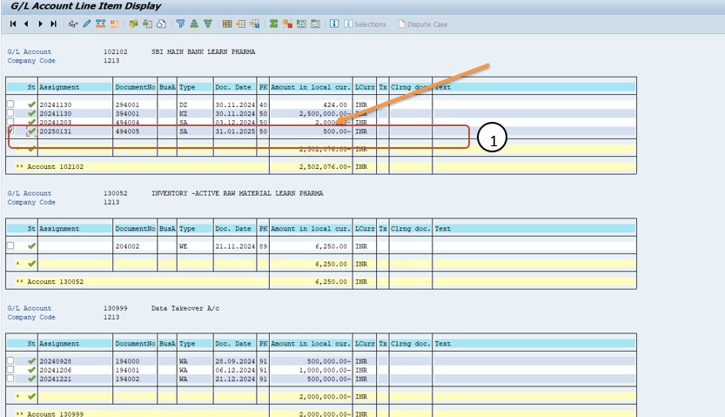Tick the checkbox for document 294001
Viewport: 725px width, 417px height.
click(x=10, y=104)
